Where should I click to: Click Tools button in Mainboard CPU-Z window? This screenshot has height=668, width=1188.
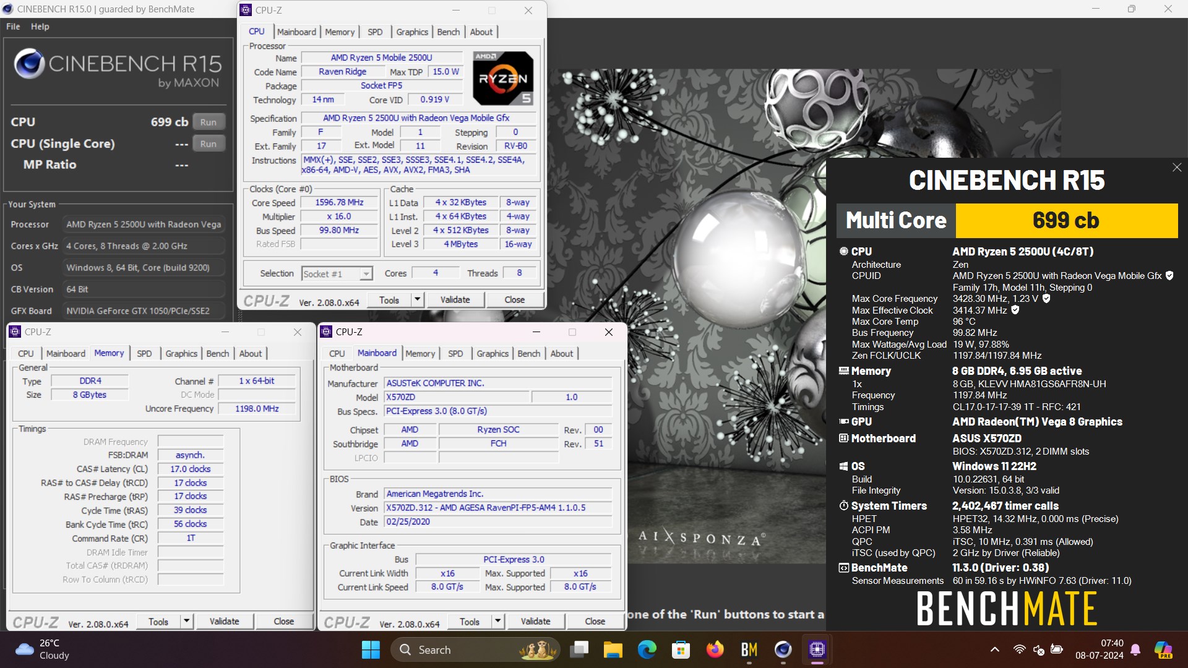click(x=470, y=621)
